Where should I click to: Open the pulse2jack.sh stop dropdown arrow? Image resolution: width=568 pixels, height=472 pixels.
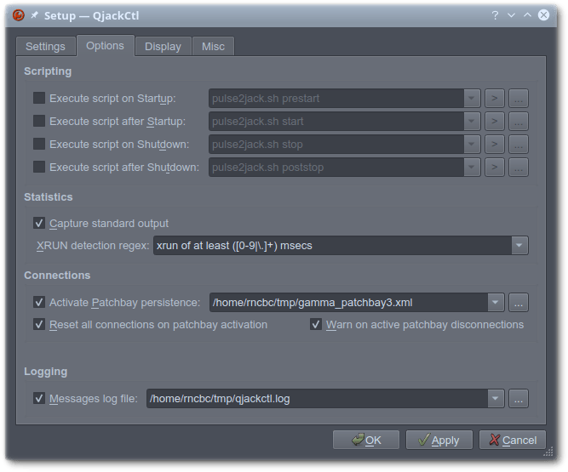(x=472, y=145)
